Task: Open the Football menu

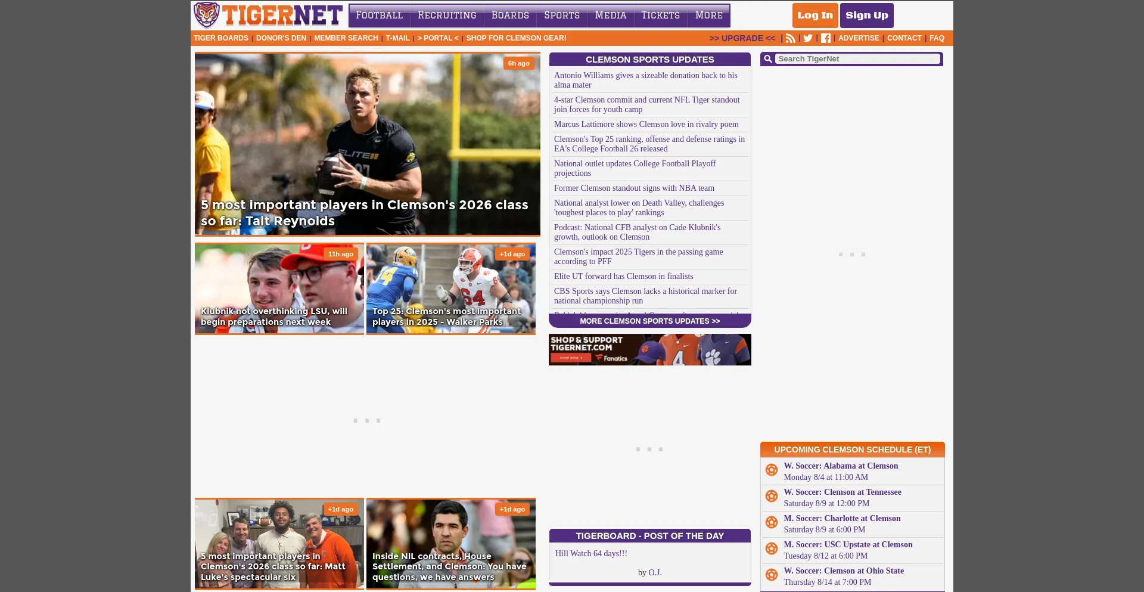Action: pyautogui.click(x=380, y=16)
